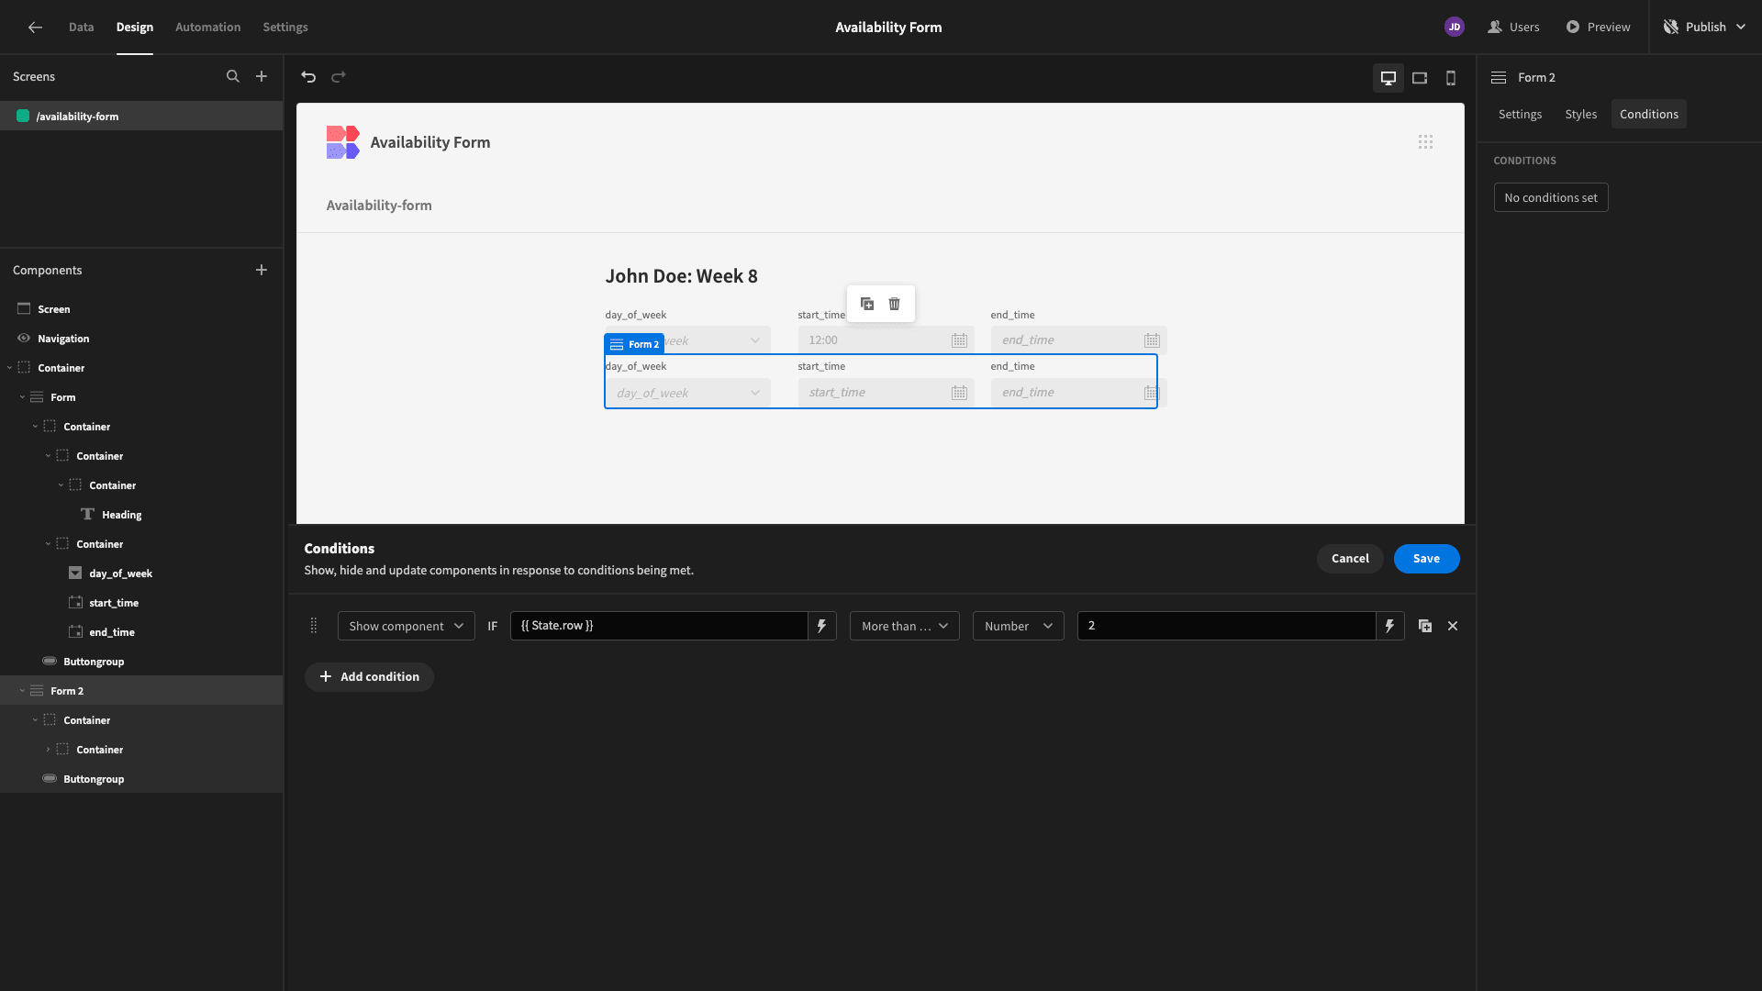
Task: Click the redo arrow icon
Action: point(338,76)
